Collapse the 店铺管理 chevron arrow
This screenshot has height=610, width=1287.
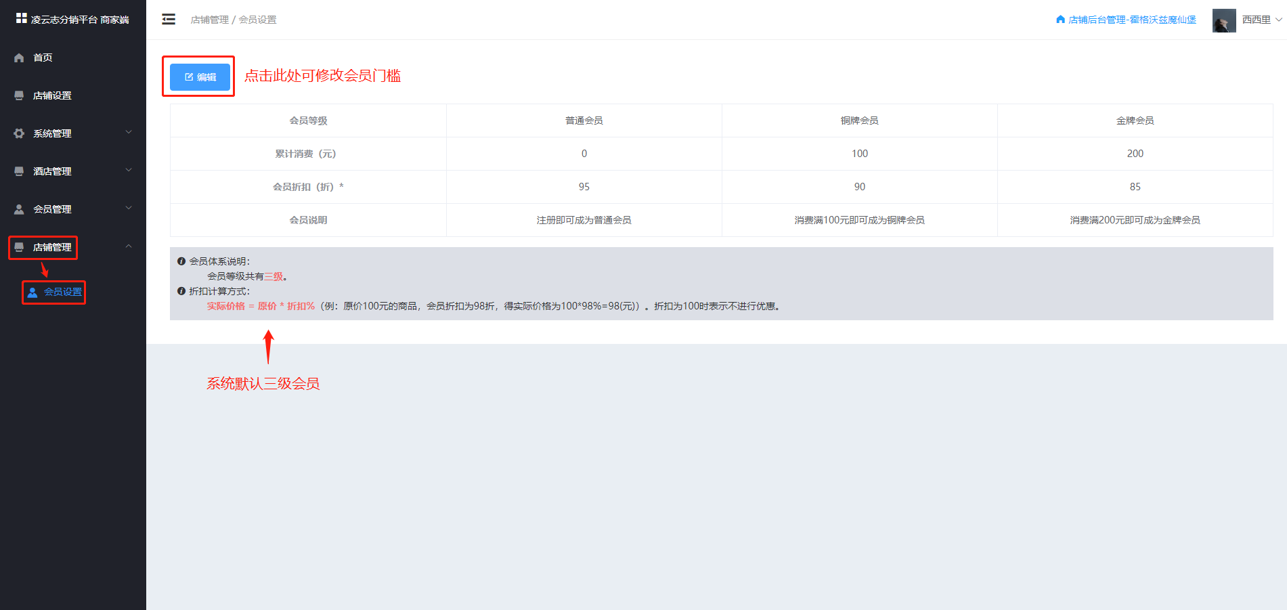tap(129, 246)
